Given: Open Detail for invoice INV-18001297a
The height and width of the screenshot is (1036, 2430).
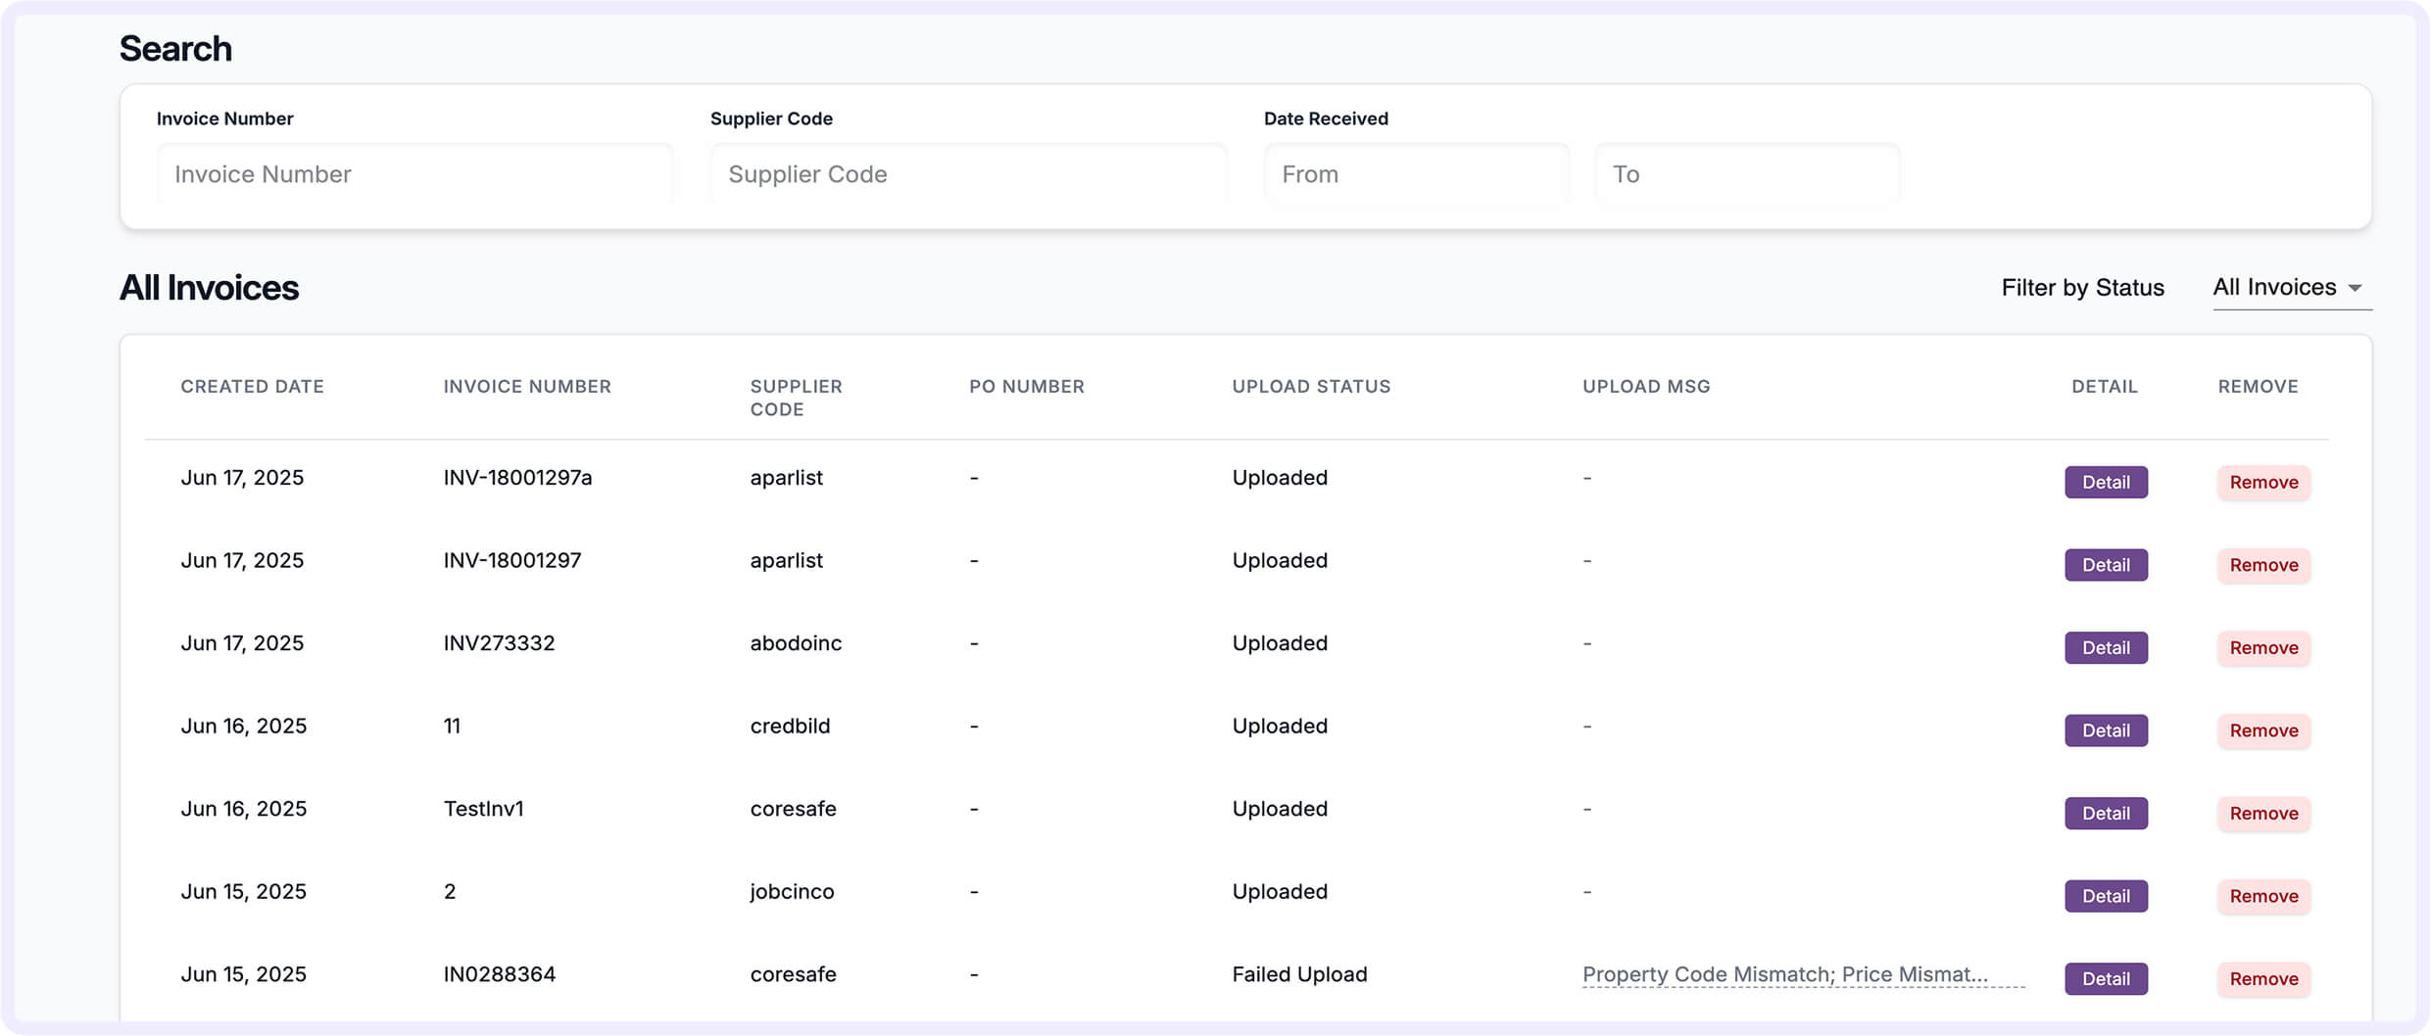Looking at the screenshot, I should 2106,482.
